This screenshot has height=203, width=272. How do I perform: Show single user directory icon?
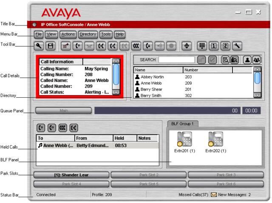click(247, 60)
